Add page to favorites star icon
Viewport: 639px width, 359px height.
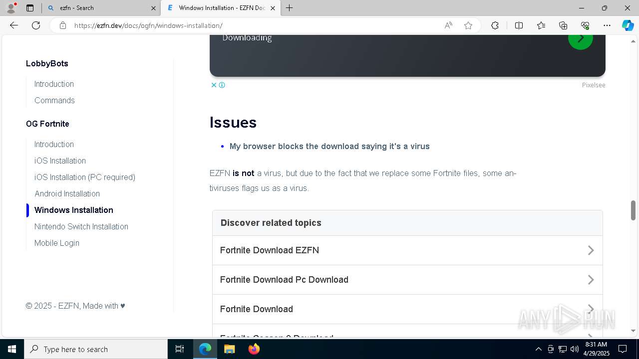click(x=468, y=25)
